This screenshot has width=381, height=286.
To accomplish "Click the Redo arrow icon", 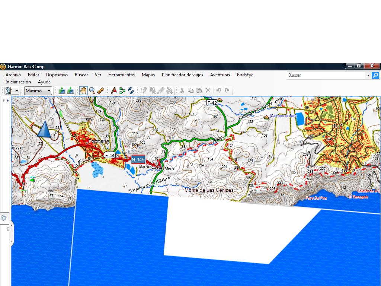I will point(227,90).
